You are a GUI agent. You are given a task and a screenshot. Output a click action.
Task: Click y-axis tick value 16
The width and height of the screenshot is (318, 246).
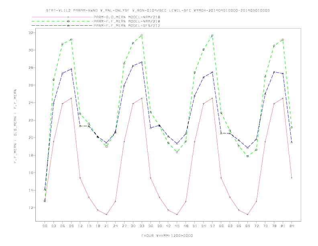pyautogui.click(x=31, y=173)
